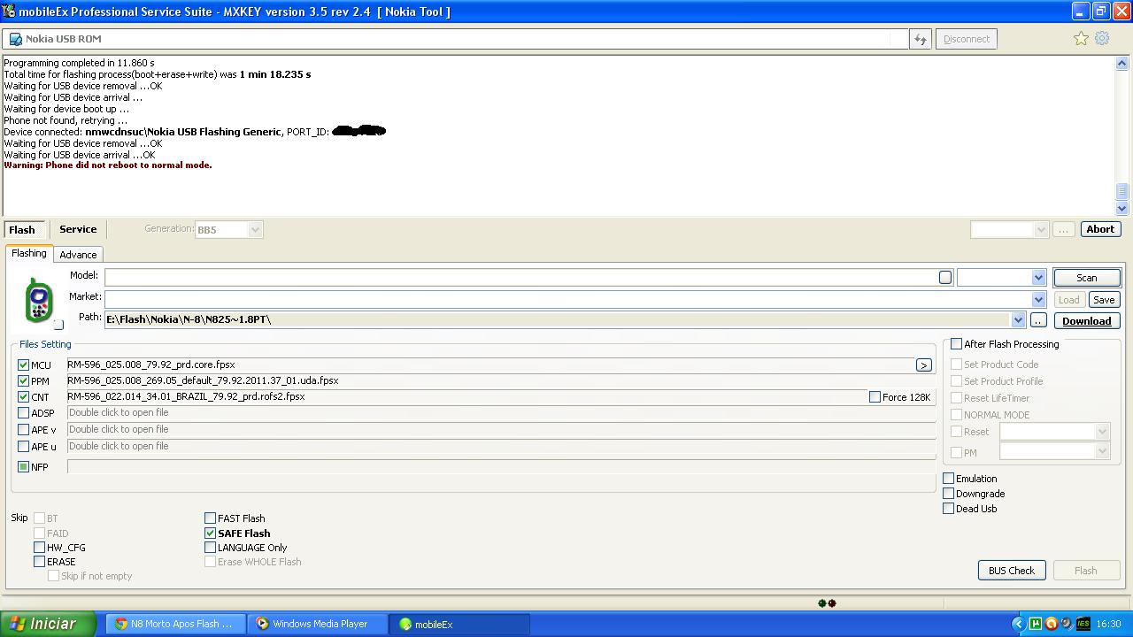
Task: Open the Iniciar start menu
Action: (48, 624)
